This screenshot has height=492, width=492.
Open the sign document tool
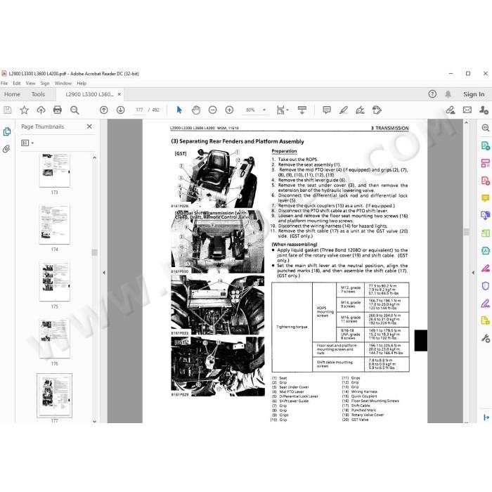coord(360,110)
